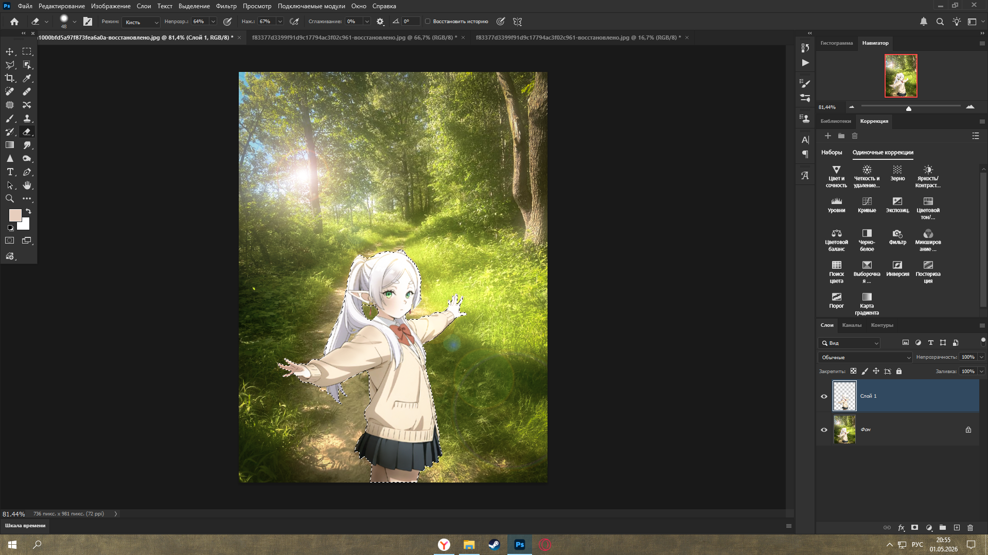Open the brush preset picker arrow

[75, 22]
